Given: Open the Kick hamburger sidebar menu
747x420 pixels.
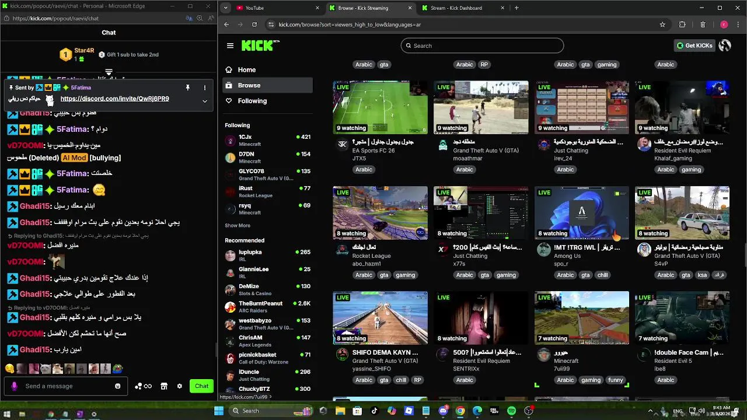Looking at the screenshot, I should pos(230,45).
